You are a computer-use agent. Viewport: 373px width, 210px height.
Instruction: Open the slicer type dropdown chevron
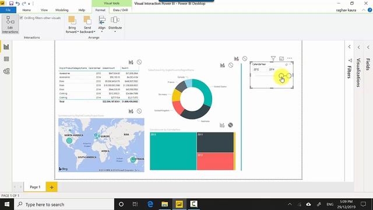click(x=290, y=64)
